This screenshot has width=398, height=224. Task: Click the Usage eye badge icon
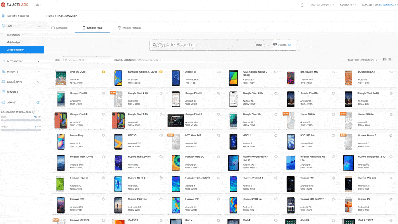point(38,102)
